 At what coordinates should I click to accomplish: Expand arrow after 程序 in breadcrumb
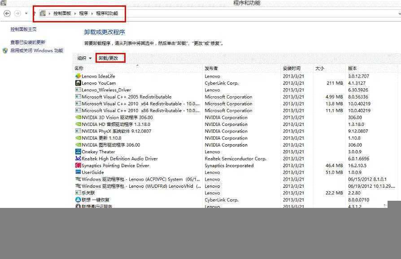92,13
